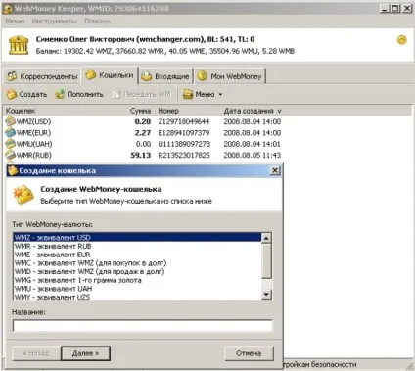Click the Отмена button

(249, 353)
